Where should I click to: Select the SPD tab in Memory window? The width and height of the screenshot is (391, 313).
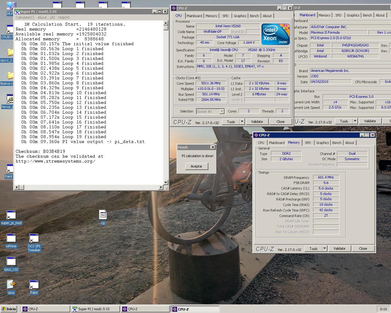308,143
